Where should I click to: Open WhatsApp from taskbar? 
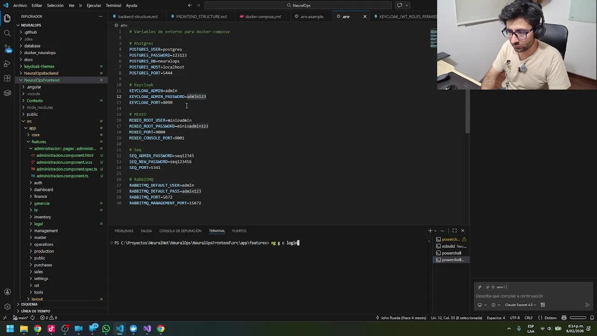tap(106, 329)
